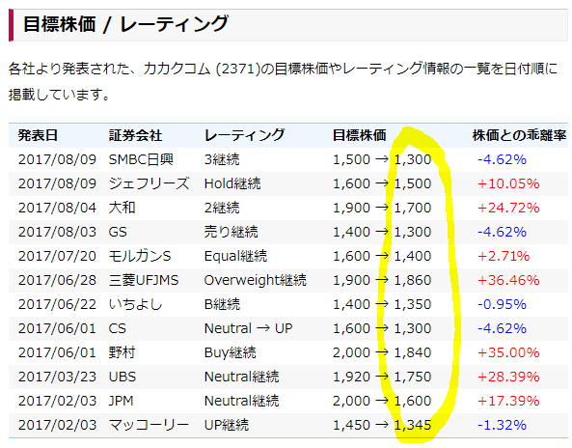572x448 pixels.
Task: Click the Overweight継続 rating cell
Action: pyautogui.click(x=256, y=280)
